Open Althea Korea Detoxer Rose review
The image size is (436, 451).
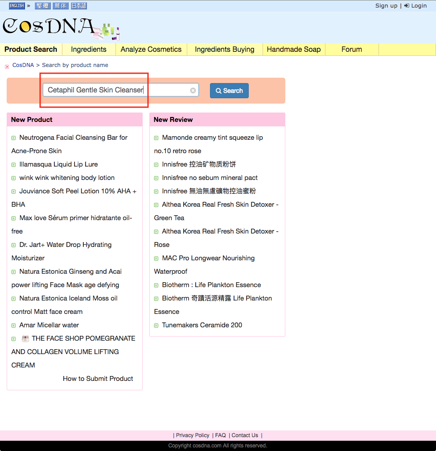[x=216, y=238]
